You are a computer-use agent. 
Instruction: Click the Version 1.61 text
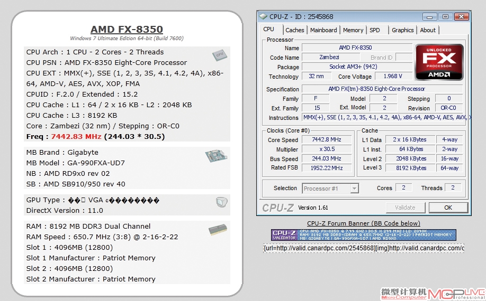(x=313, y=208)
